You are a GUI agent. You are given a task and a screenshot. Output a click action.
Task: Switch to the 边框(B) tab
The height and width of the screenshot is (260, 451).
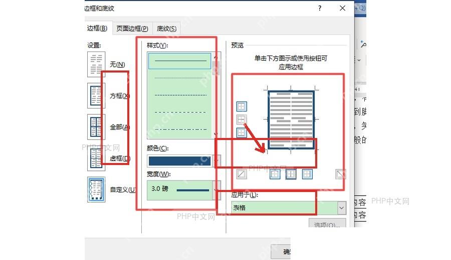point(97,28)
